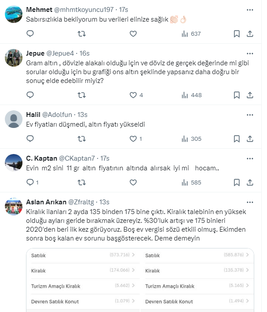
Task: Bookmark C. Kaptan's tweet
Action: pos(236,182)
